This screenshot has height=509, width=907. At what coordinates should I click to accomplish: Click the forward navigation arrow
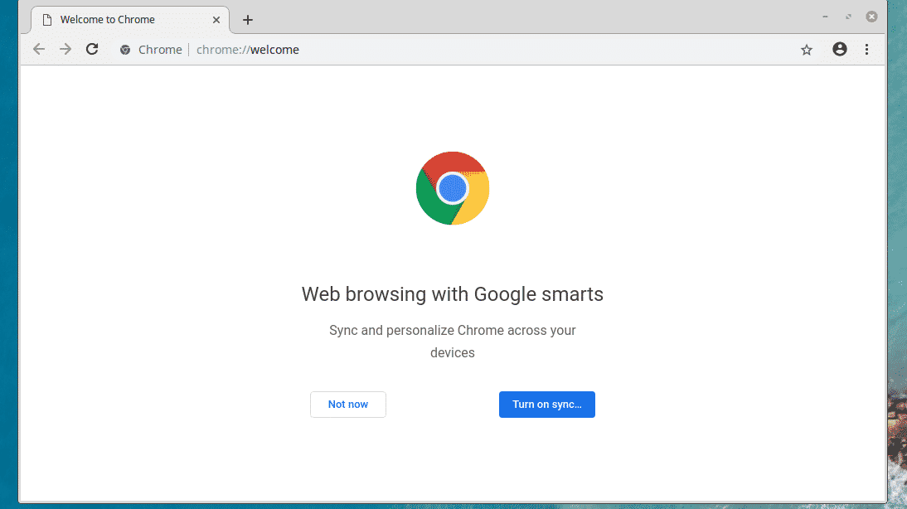pyautogui.click(x=65, y=49)
